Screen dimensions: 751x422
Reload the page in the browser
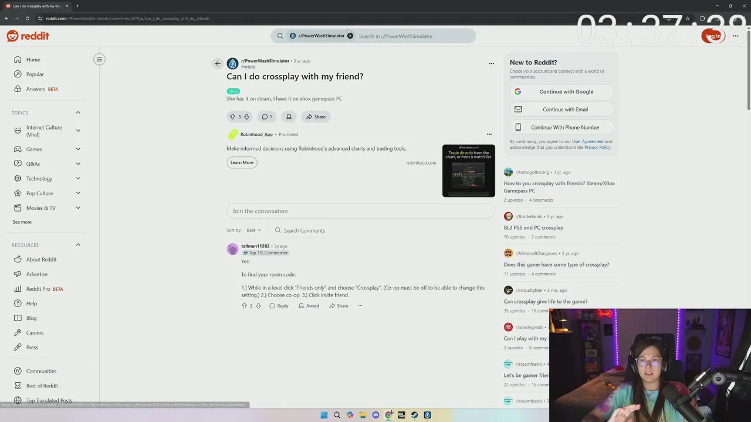tap(28, 18)
